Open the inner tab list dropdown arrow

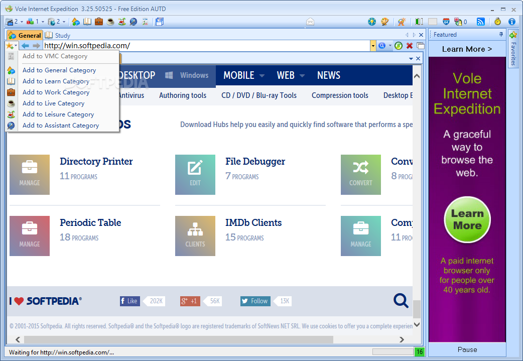411,59
